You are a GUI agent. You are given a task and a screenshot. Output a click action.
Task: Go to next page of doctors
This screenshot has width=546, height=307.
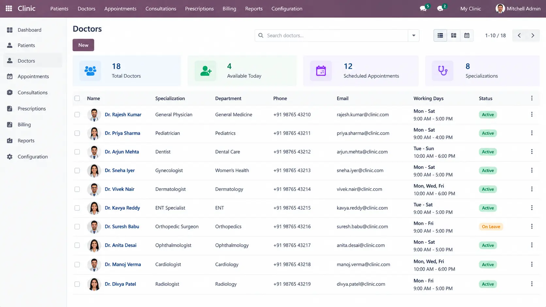[533, 35]
